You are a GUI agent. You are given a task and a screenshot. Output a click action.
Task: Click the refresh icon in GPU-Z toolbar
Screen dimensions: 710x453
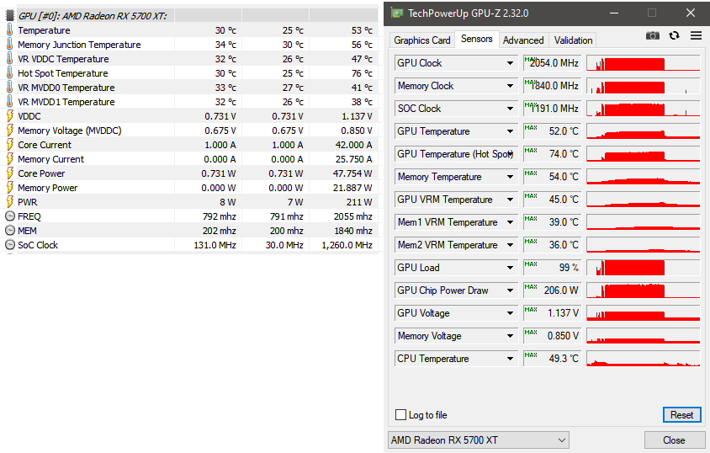tap(674, 35)
